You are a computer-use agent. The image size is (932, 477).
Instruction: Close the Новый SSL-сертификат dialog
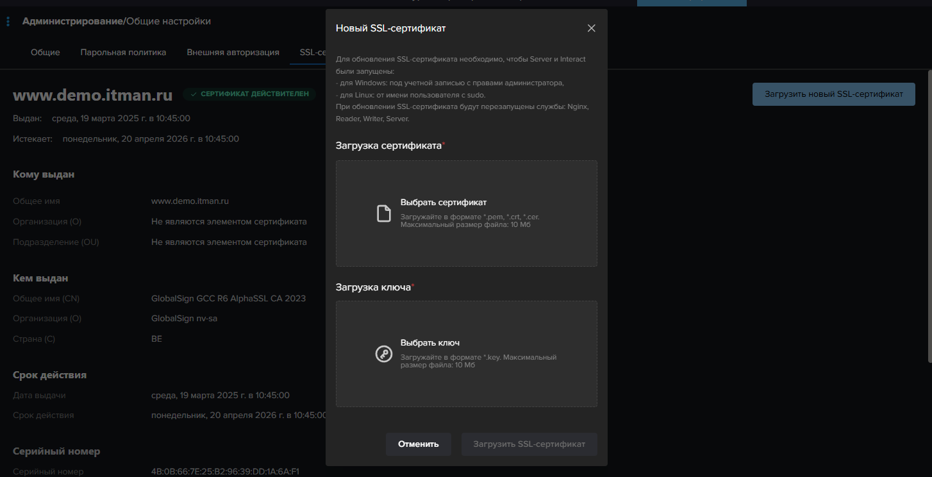[591, 28]
